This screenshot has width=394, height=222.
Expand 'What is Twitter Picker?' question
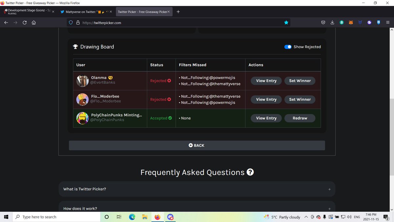(x=197, y=189)
